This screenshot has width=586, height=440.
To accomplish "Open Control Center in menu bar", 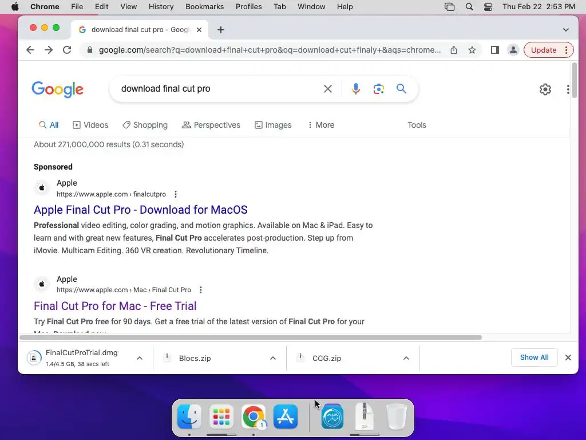I will 488,7.
